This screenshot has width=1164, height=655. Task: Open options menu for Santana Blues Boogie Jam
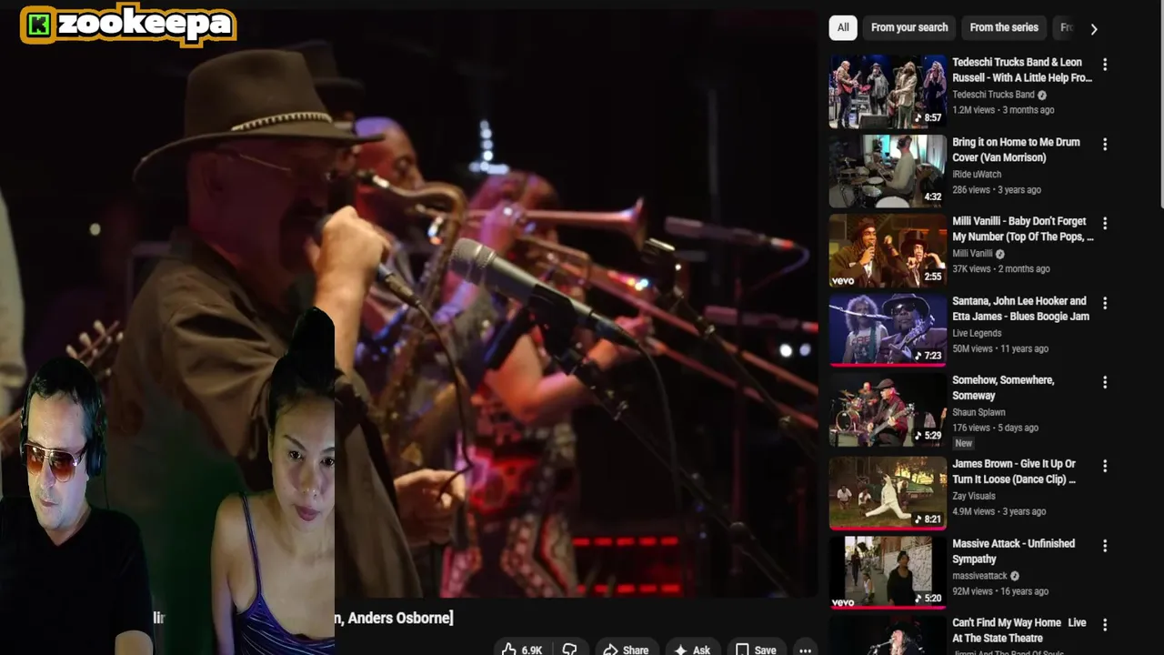(1105, 303)
